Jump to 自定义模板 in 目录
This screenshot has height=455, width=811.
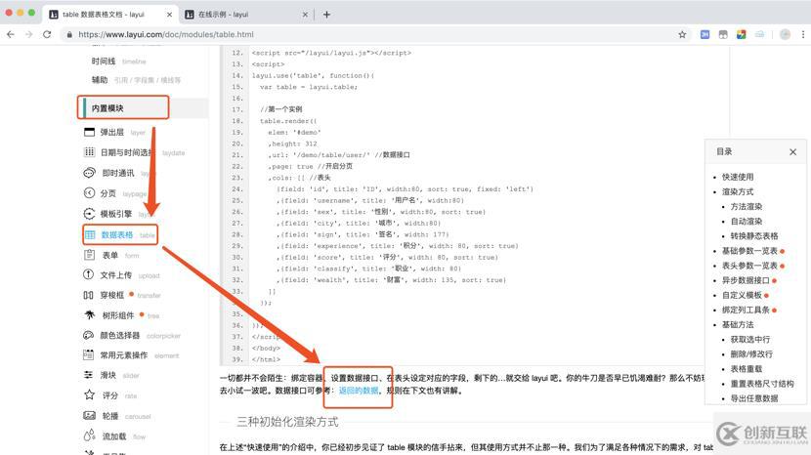point(742,295)
